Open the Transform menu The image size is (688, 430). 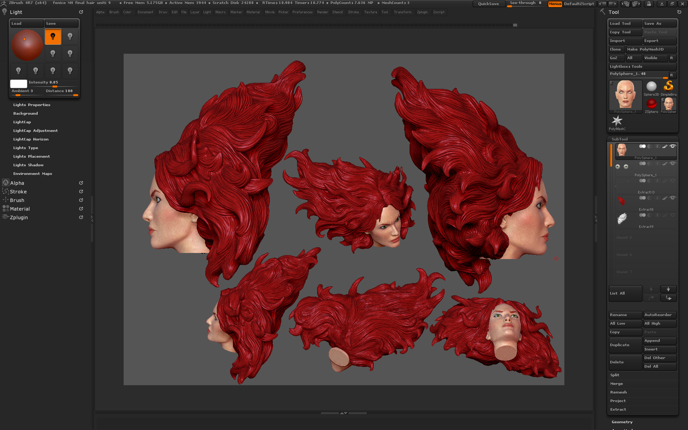coord(403,12)
